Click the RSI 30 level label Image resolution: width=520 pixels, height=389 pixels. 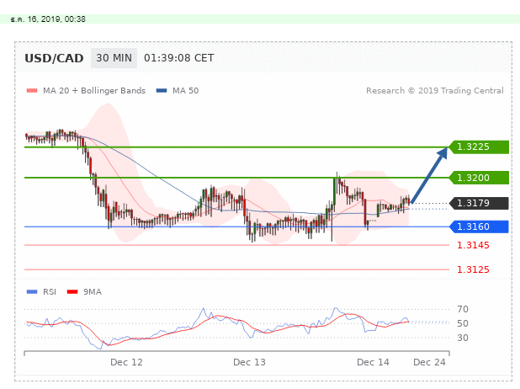click(x=463, y=338)
